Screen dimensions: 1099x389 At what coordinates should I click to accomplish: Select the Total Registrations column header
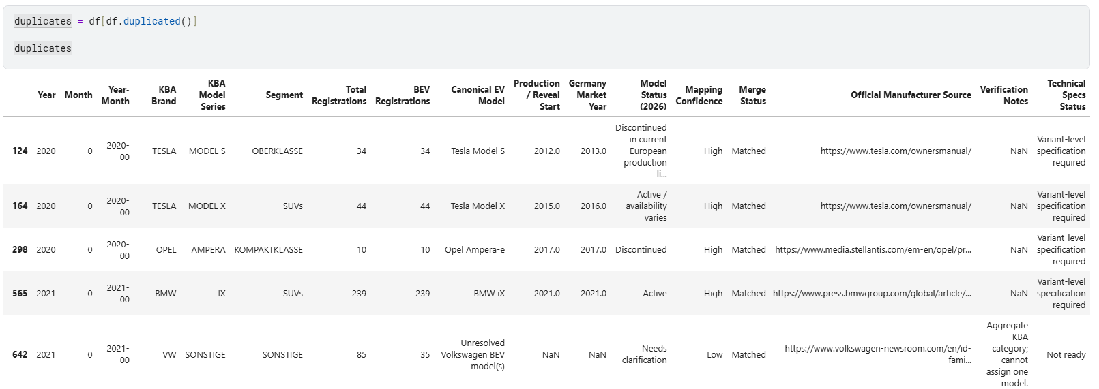click(x=339, y=95)
